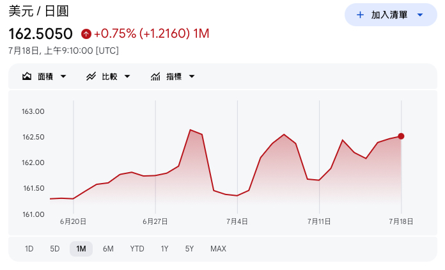Expand the 面積 chart type dropdown arrow

click(x=63, y=76)
